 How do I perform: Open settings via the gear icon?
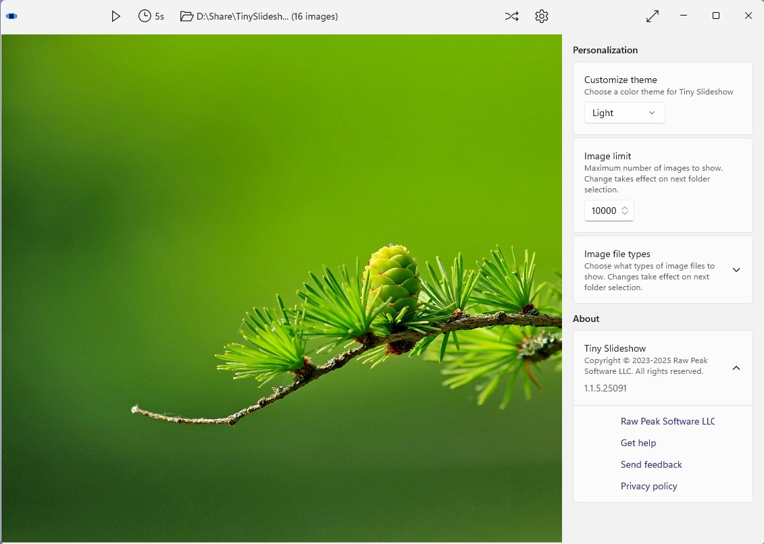pyautogui.click(x=541, y=16)
